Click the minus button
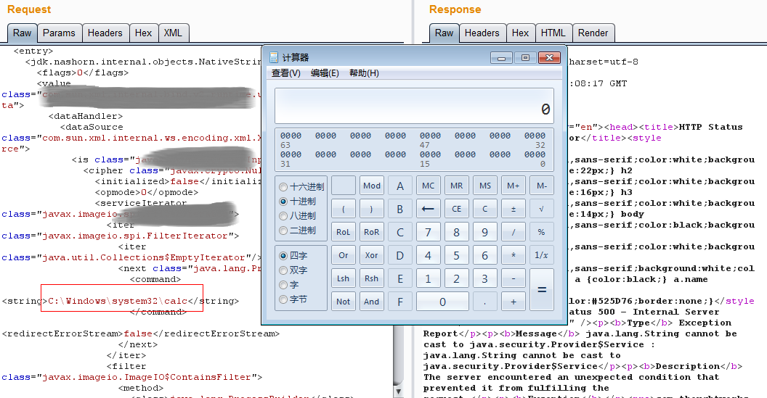 [x=513, y=278]
